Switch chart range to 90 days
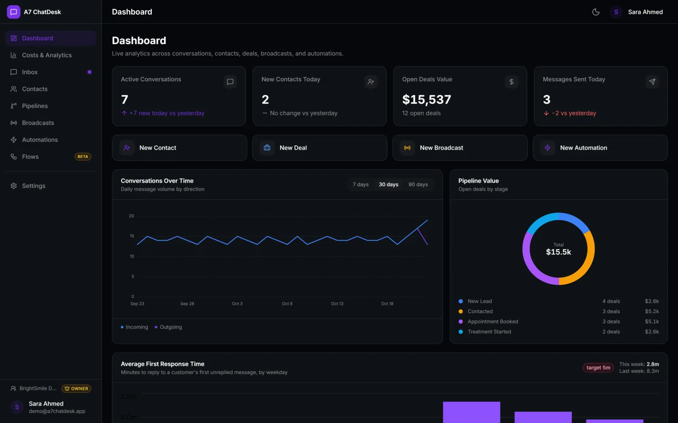 tap(418, 184)
